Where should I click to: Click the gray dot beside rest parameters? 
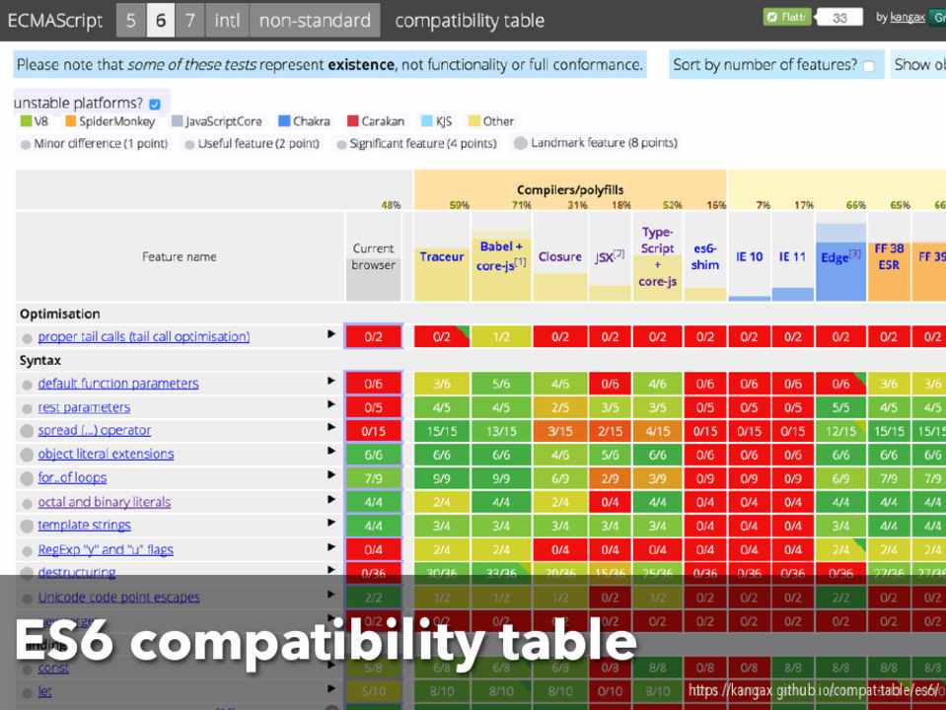pyautogui.click(x=28, y=408)
